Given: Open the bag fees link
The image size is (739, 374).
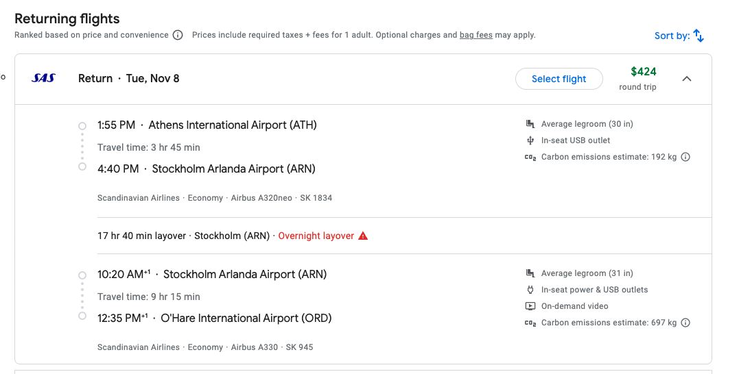Looking at the screenshot, I should pos(476,35).
